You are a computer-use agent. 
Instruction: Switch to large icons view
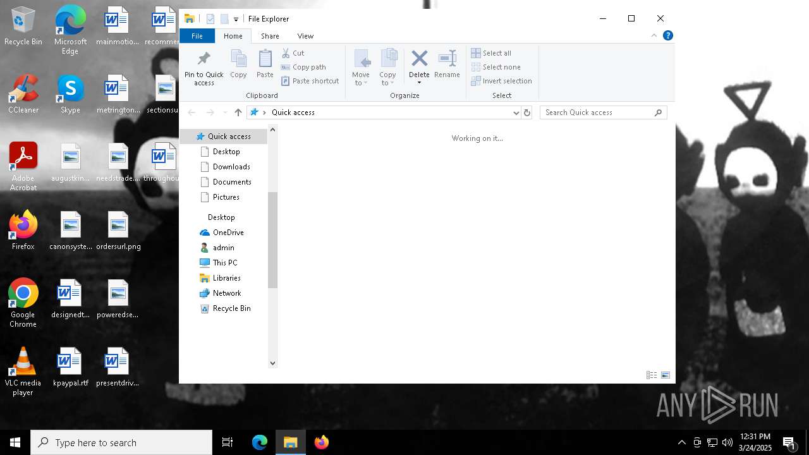point(665,375)
